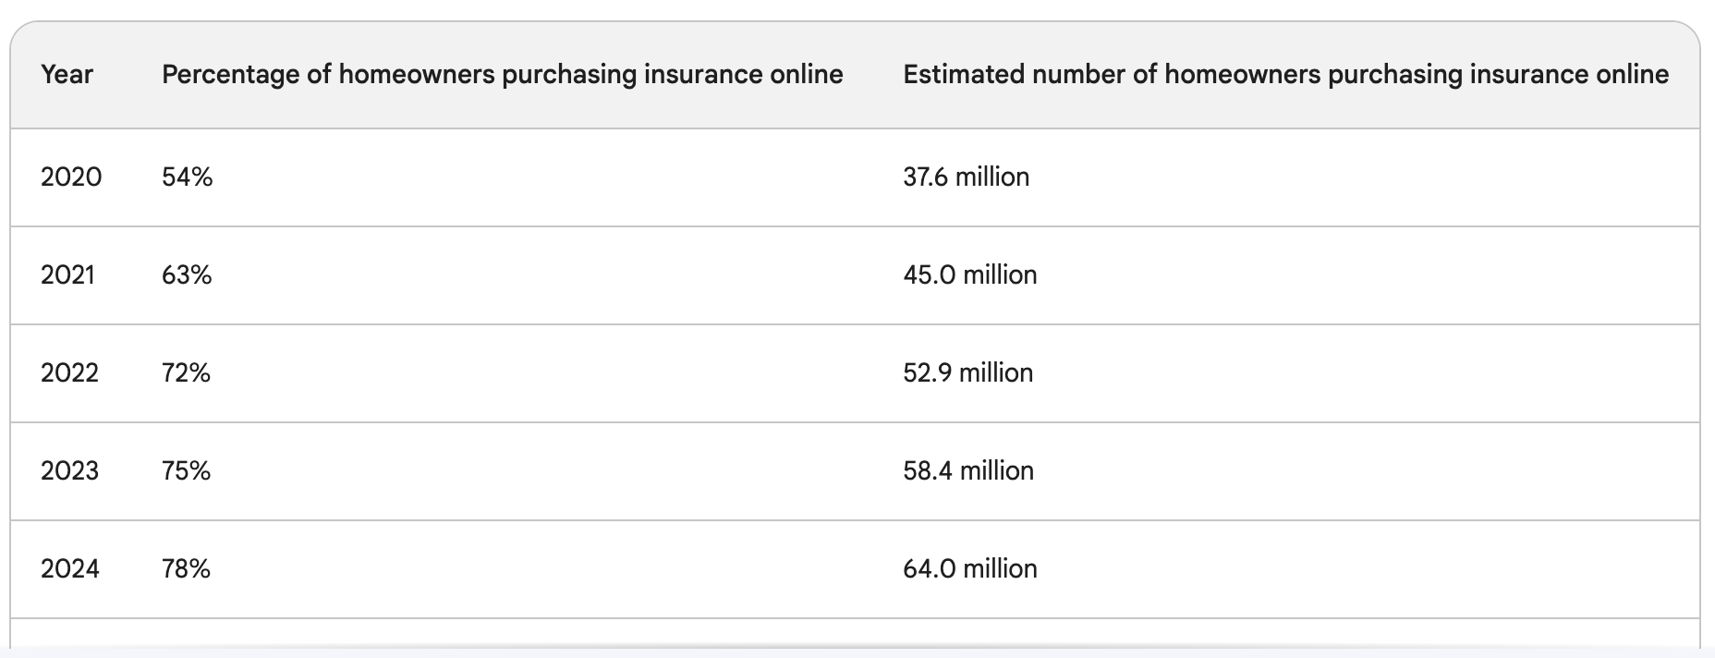Click the 2020 year cell
The height and width of the screenshot is (658, 1715).
tap(71, 177)
